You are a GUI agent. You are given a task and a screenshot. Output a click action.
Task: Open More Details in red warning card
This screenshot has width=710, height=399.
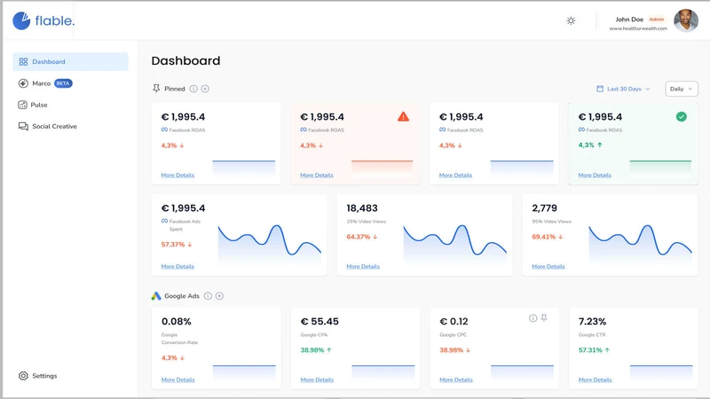pyautogui.click(x=317, y=175)
